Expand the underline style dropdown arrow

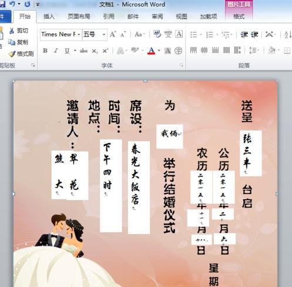[x=75, y=51]
